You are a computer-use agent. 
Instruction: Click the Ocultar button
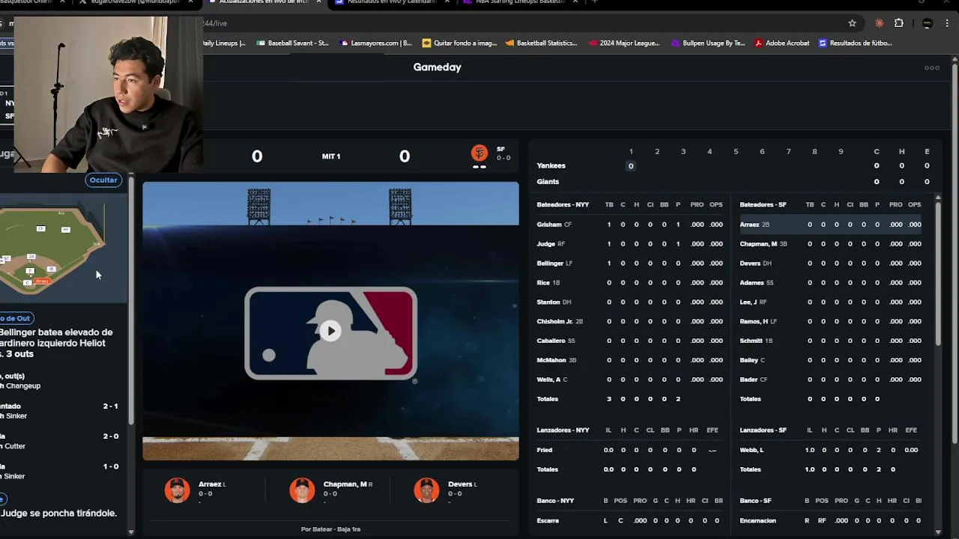coord(103,180)
